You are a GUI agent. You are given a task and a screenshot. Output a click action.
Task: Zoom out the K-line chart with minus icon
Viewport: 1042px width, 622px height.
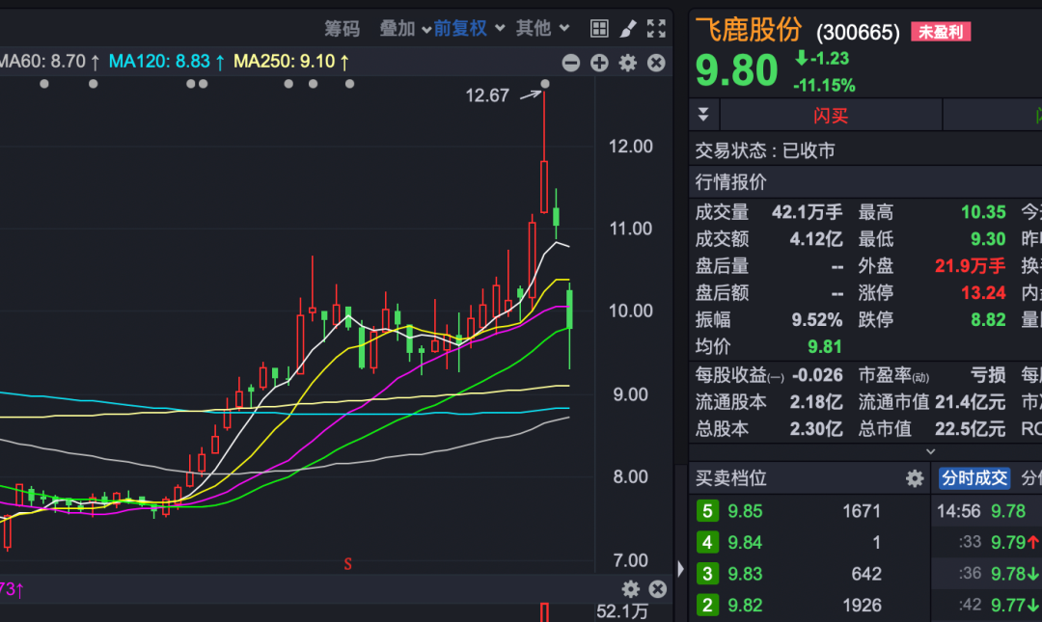pos(571,63)
